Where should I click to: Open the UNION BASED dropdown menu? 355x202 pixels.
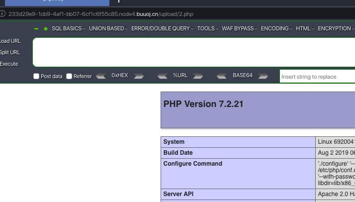108,28
